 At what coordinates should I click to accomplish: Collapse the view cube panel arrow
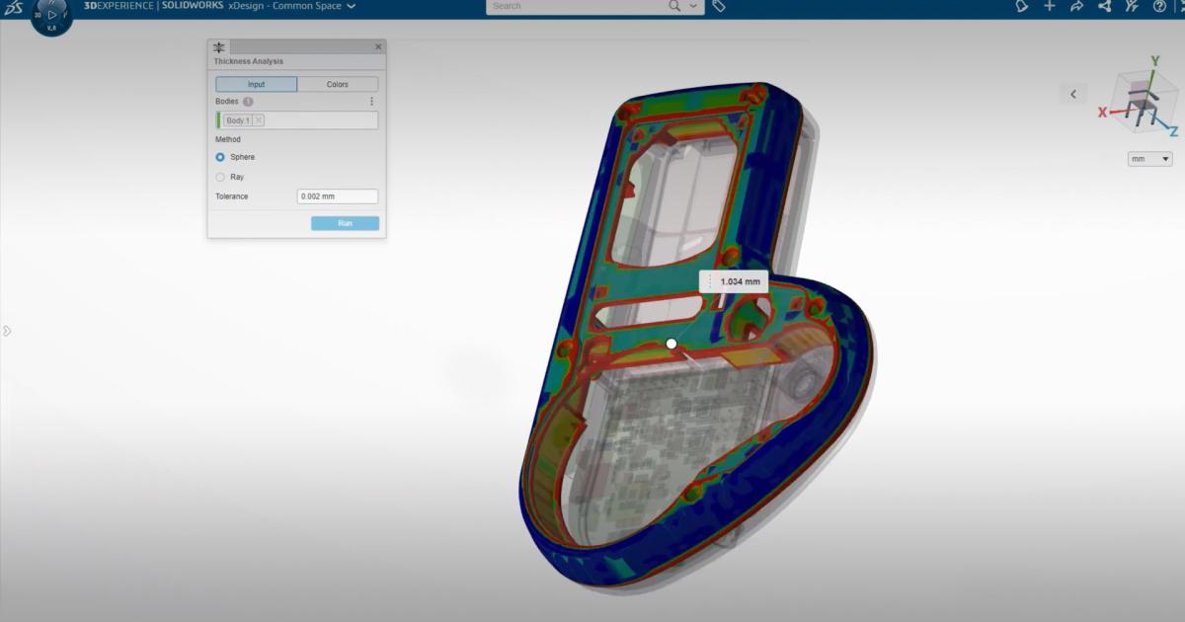click(x=1073, y=94)
